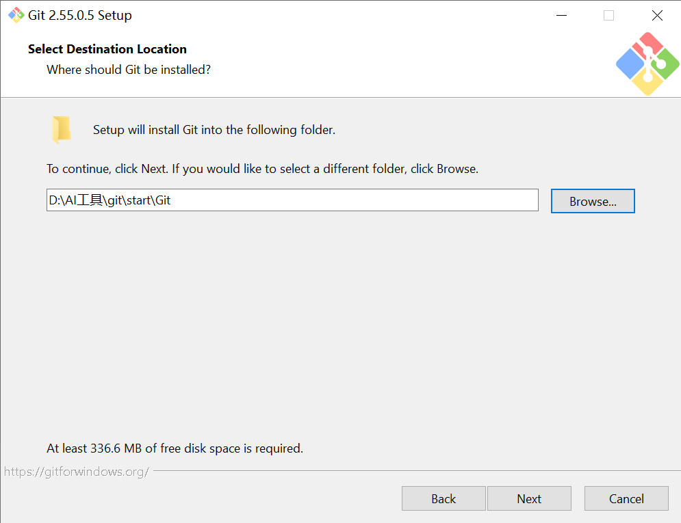The height and width of the screenshot is (523, 681).
Task: Open the Browse folder dialog
Action: [x=593, y=201]
